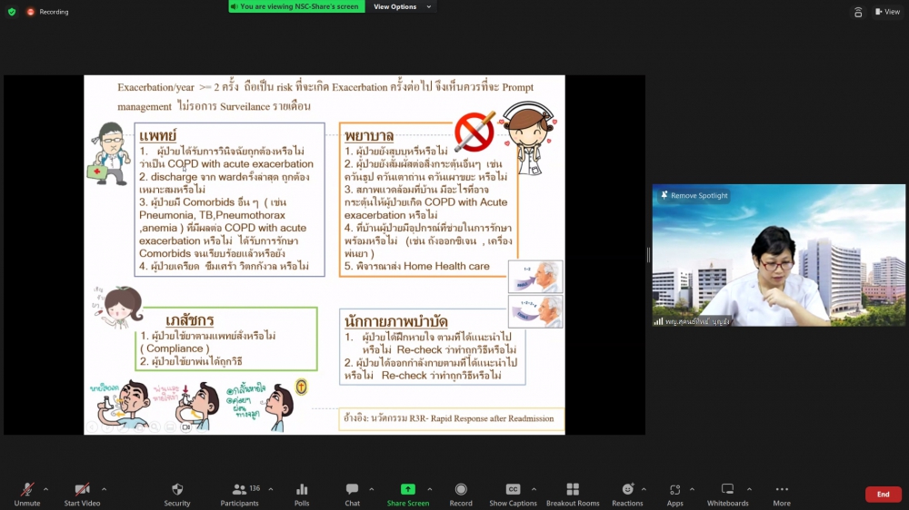Click Remove Spotlight on the speaker video
Screen dimensions: 909x510
[695, 195]
